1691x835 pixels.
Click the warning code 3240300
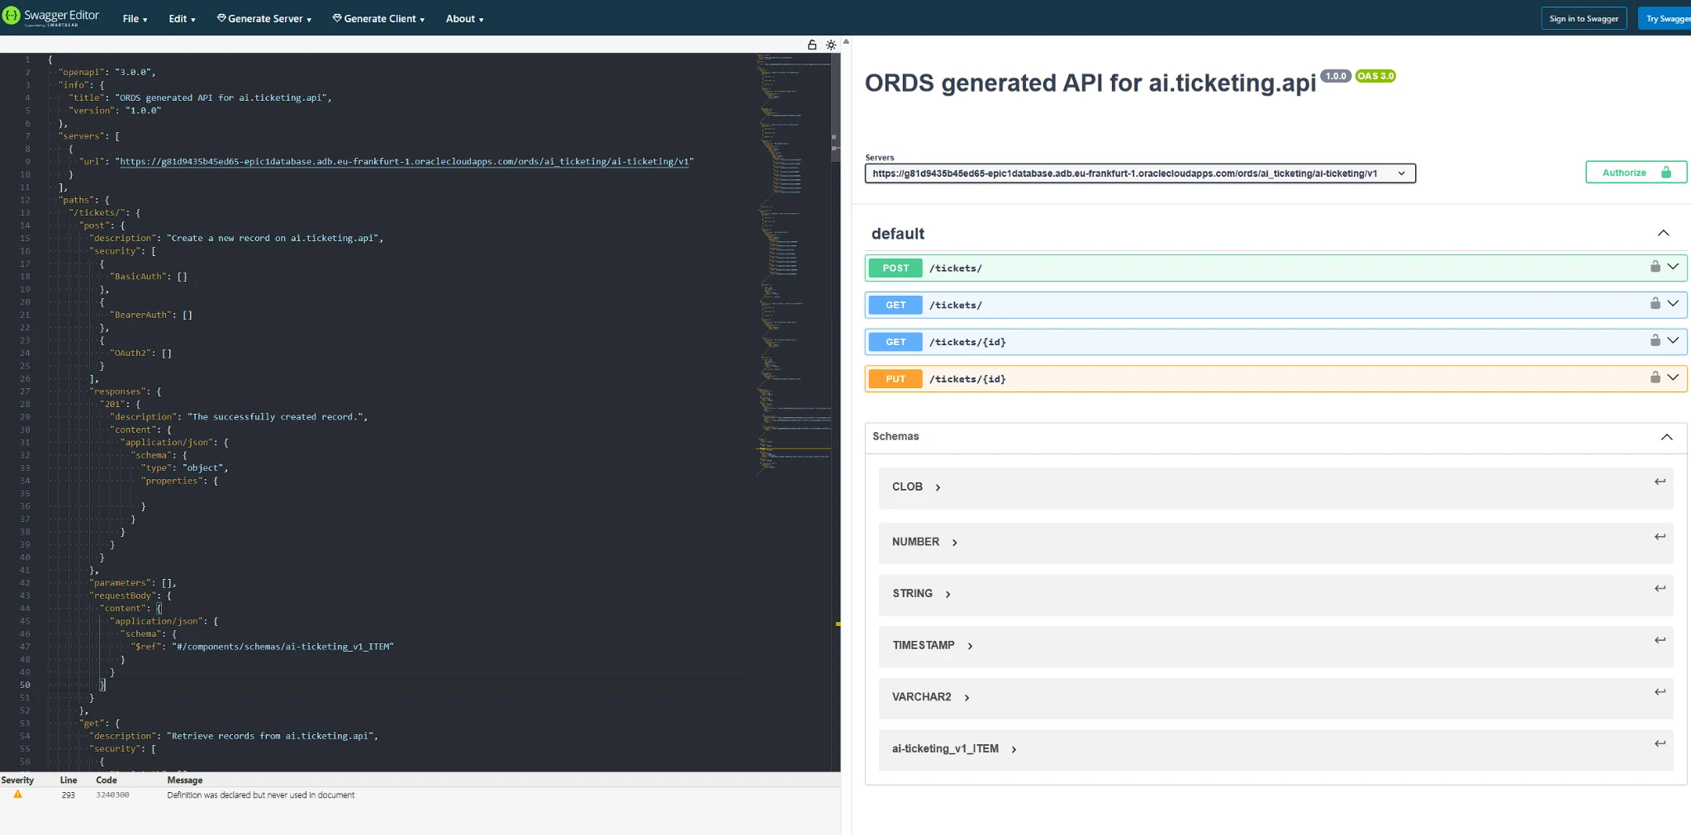112,795
